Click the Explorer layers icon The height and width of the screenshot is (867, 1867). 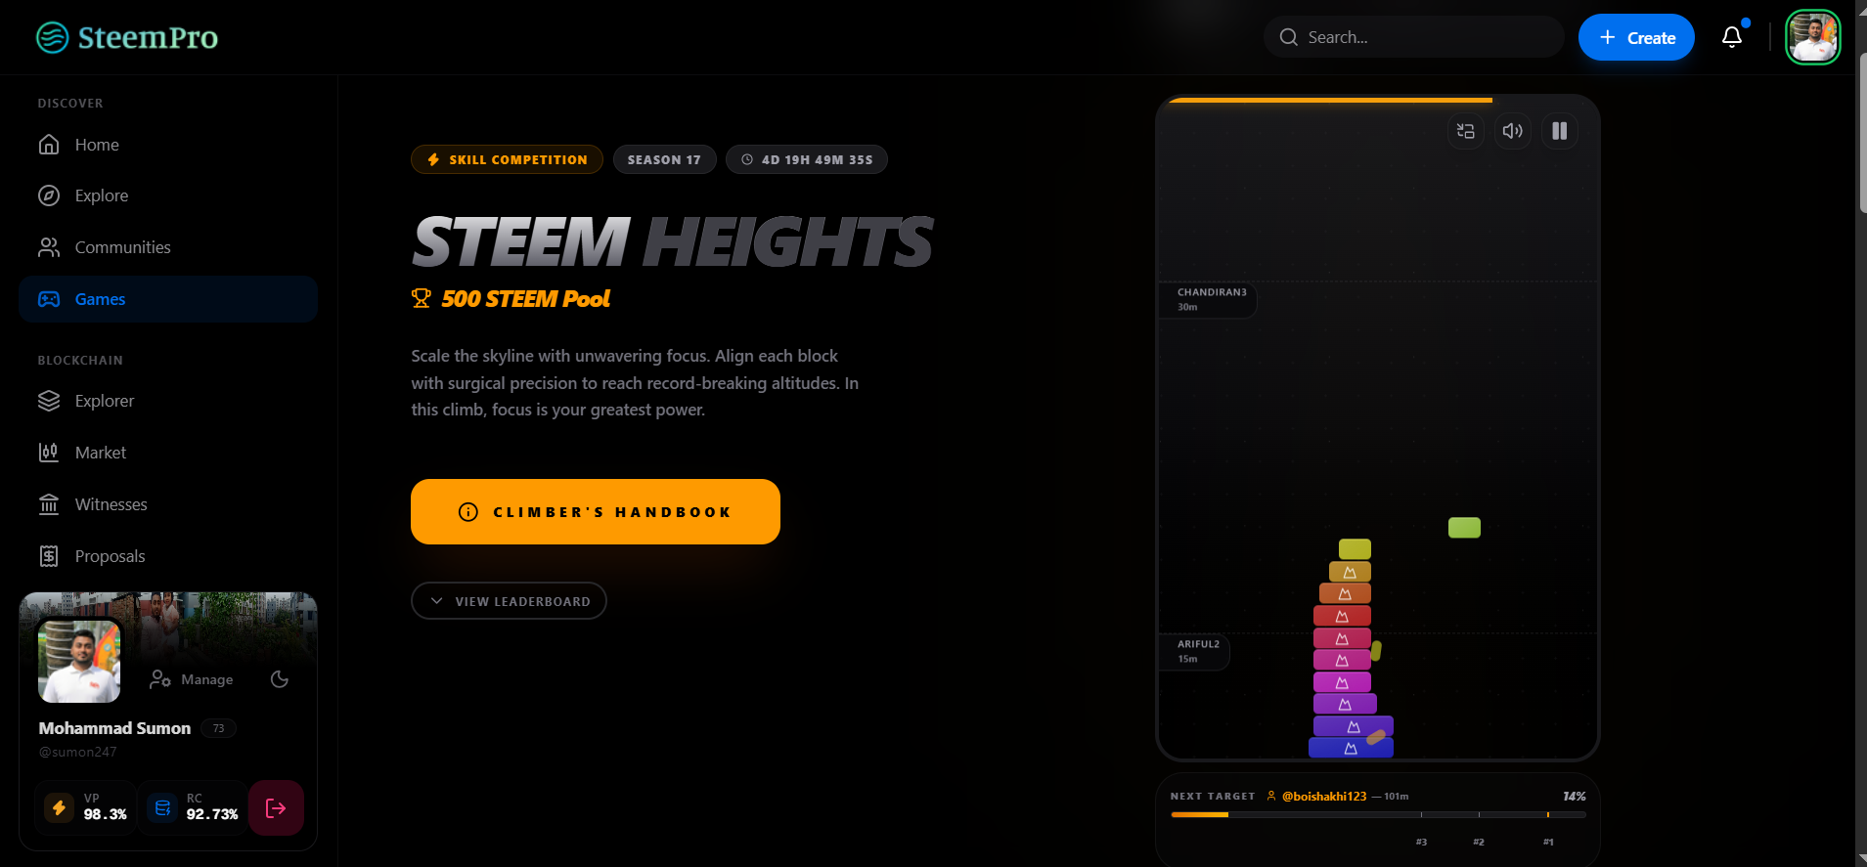point(49,401)
